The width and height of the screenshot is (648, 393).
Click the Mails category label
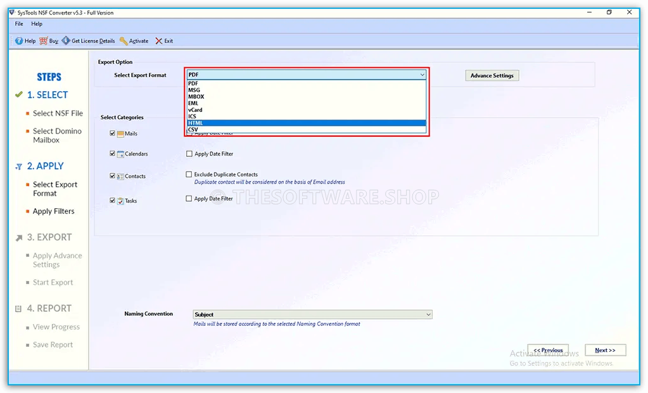click(x=131, y=134)
